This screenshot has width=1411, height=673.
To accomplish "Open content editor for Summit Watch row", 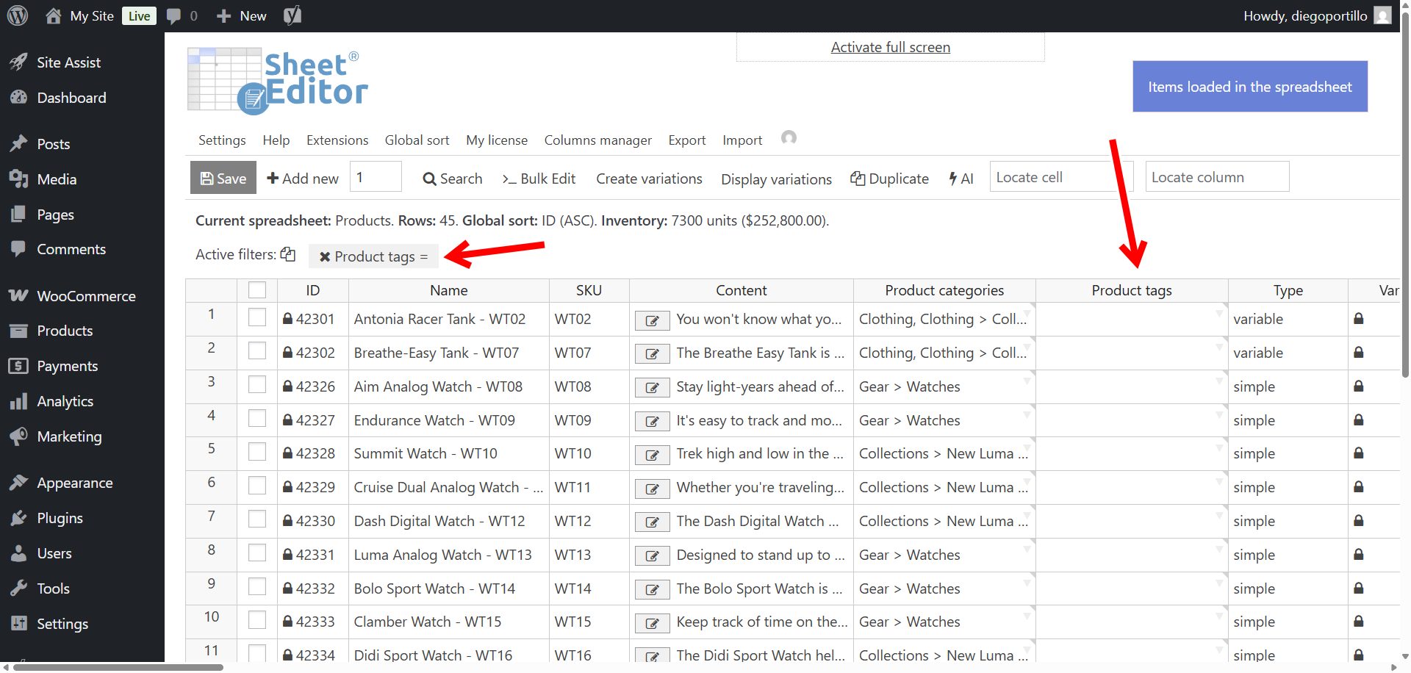I will click(x=652, y=455).
